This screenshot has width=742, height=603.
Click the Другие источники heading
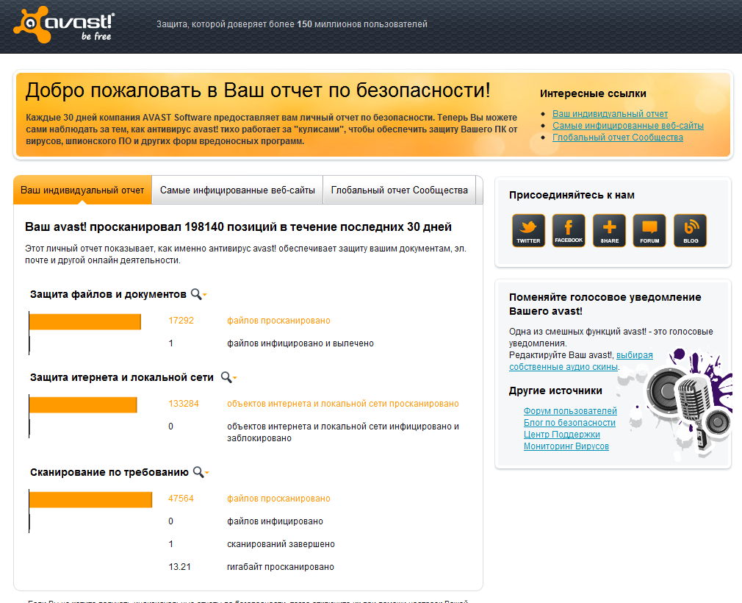pyautogui.click(x=555, y=390)
